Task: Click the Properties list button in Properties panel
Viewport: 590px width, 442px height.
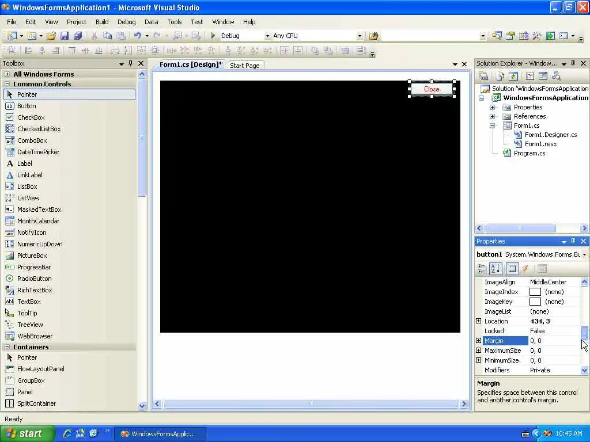Action: click(512, 268)
